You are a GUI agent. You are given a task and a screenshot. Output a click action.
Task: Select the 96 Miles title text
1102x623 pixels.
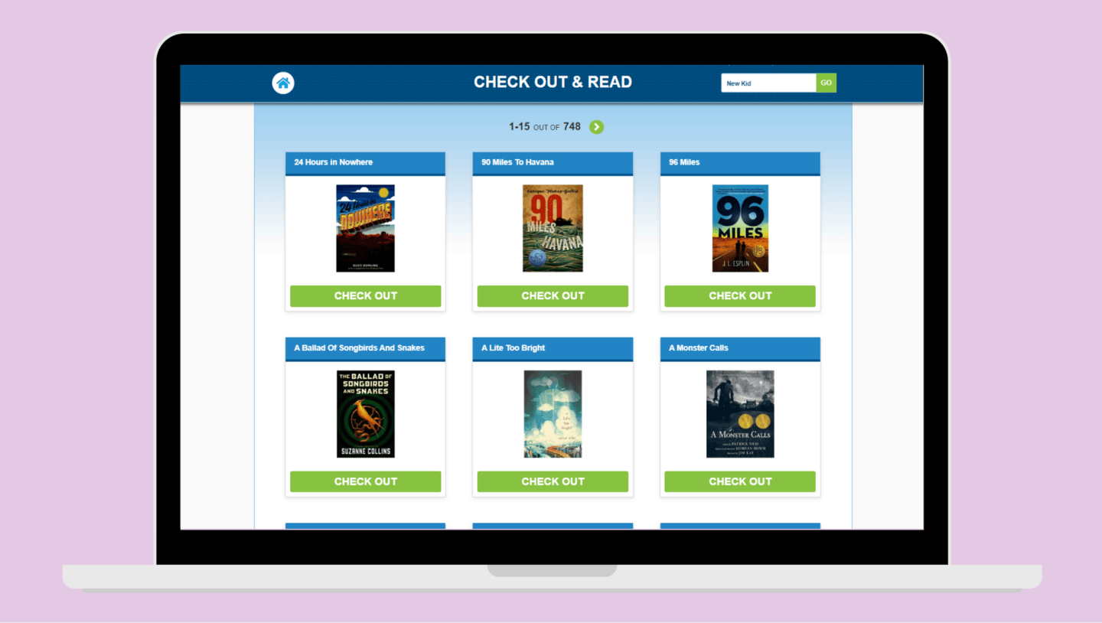[684, 162]
